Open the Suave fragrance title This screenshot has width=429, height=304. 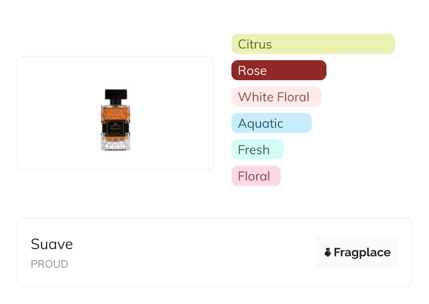52,244
